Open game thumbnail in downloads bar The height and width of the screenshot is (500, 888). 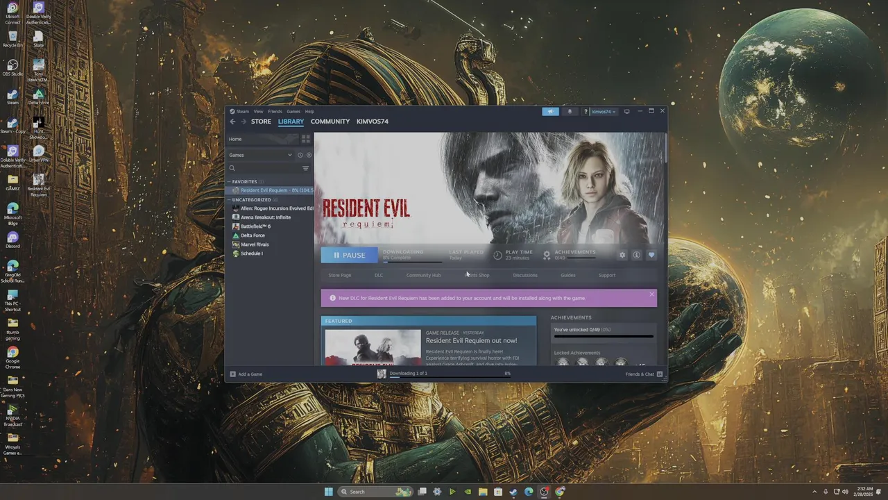click(x=382, y=374)
